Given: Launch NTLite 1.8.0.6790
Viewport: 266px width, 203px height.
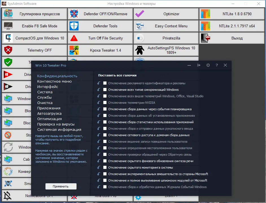Looking at the screenshot, I should 232,14.
